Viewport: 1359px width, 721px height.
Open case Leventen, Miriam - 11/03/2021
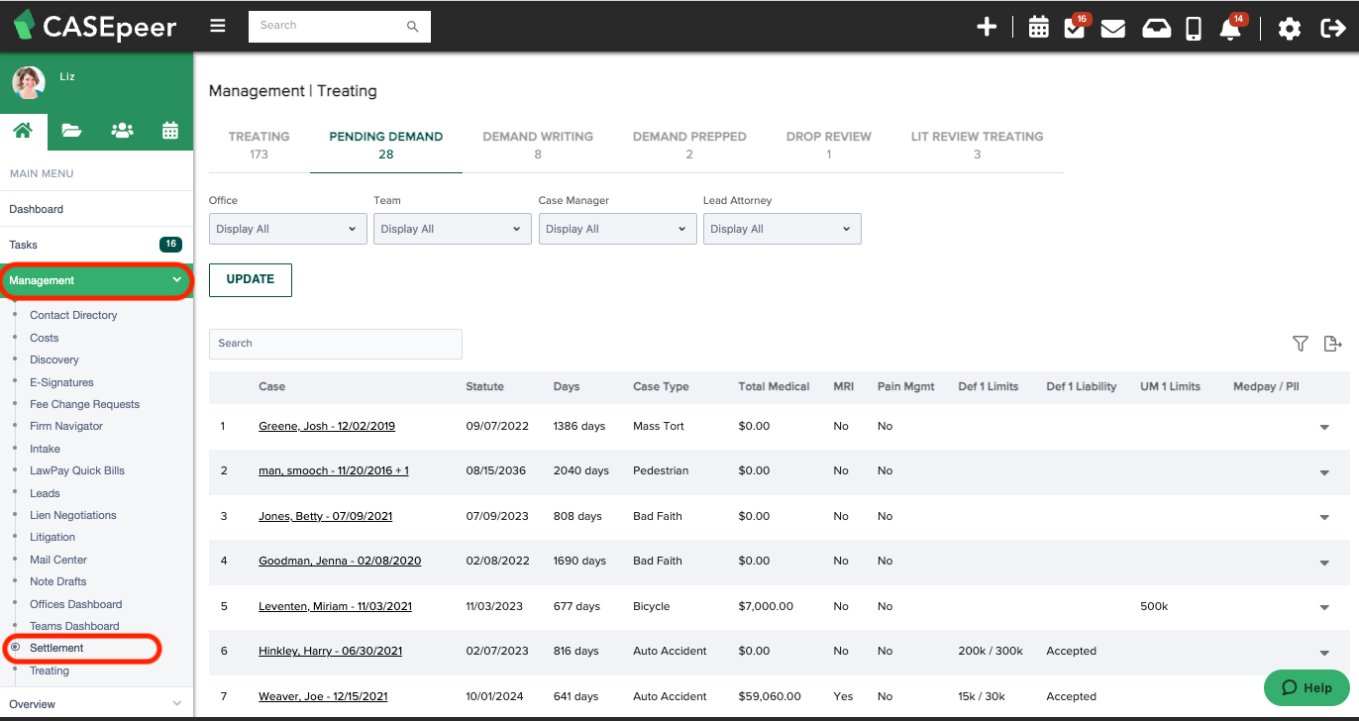(x=335, y=606)
